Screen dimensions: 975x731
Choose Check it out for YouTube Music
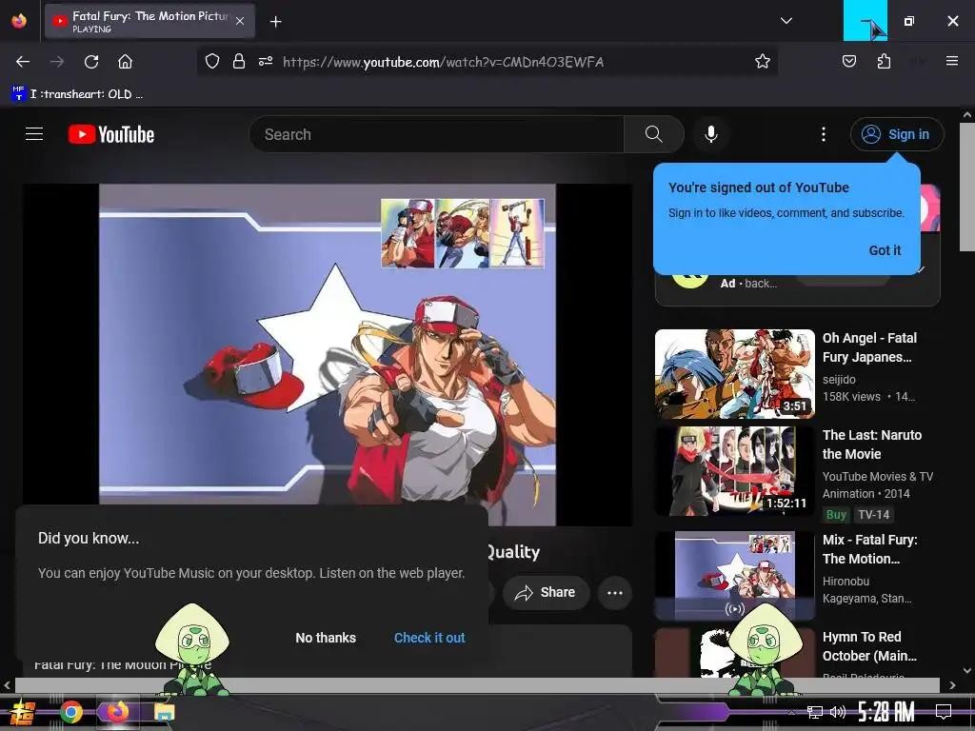point(429,638)
